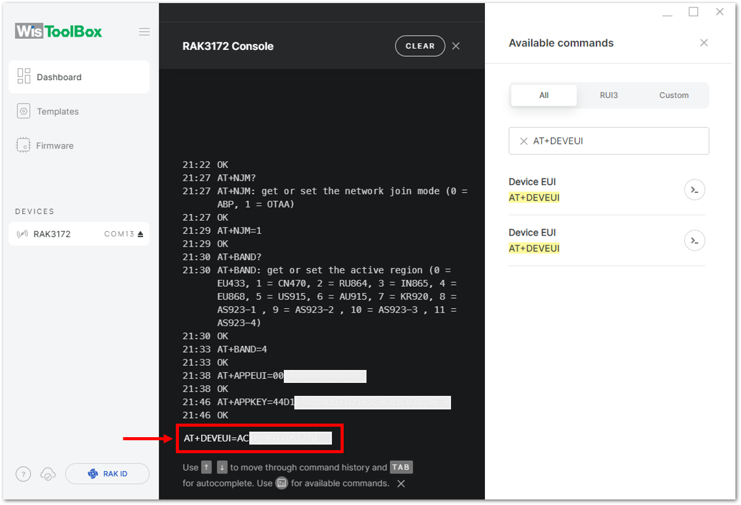The image size is (741, 505).
Task: Click the DEVICES section label
Action: 35,211
